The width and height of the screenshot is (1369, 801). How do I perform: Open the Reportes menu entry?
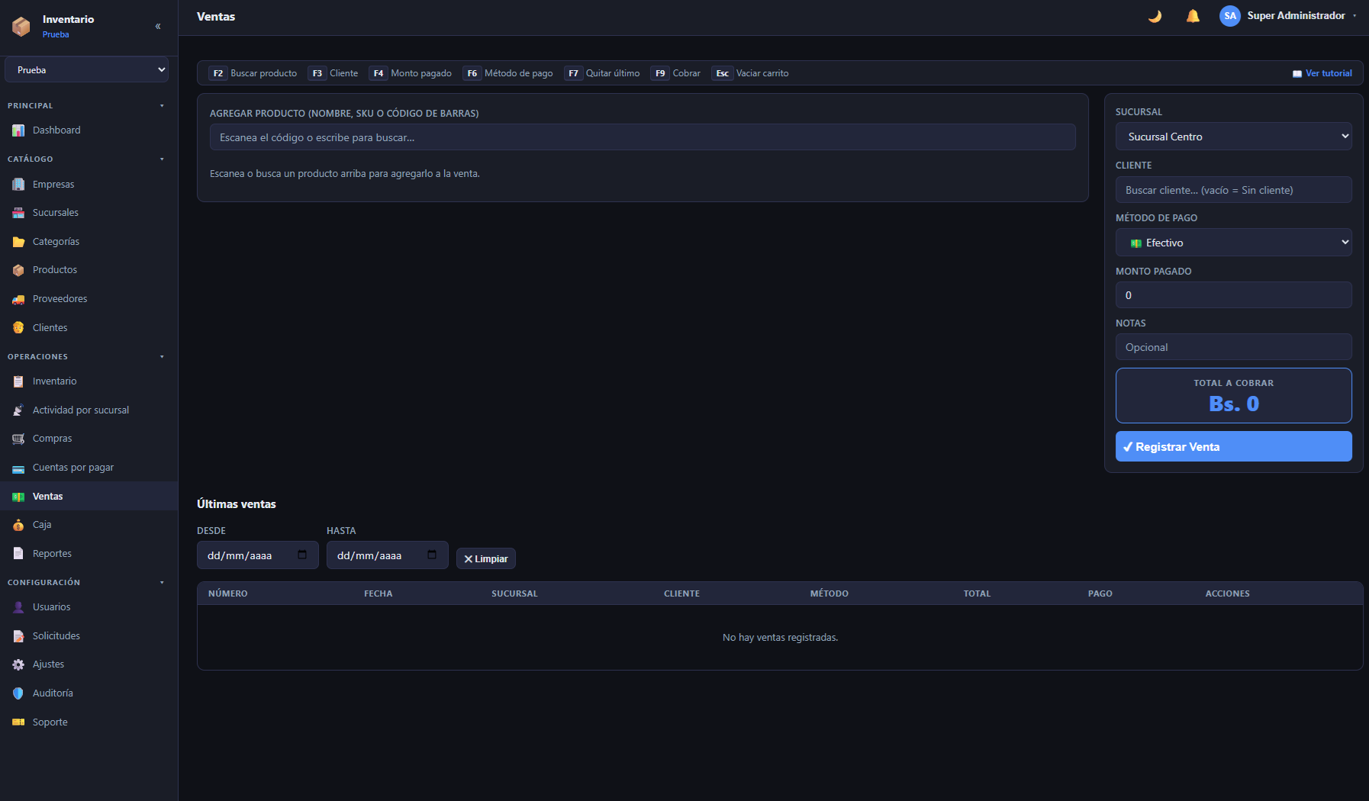click(x=89, y=554)
